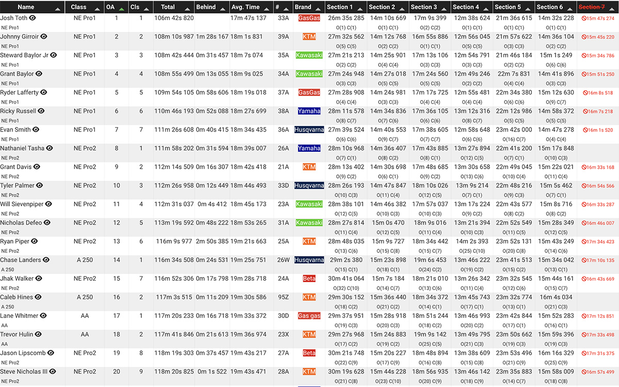Image resolution: width=619 pixels, height=387 pixels.
Task: Click the red prohibited icon before 17m 12s 851
Action: click(x=584, y=316)
